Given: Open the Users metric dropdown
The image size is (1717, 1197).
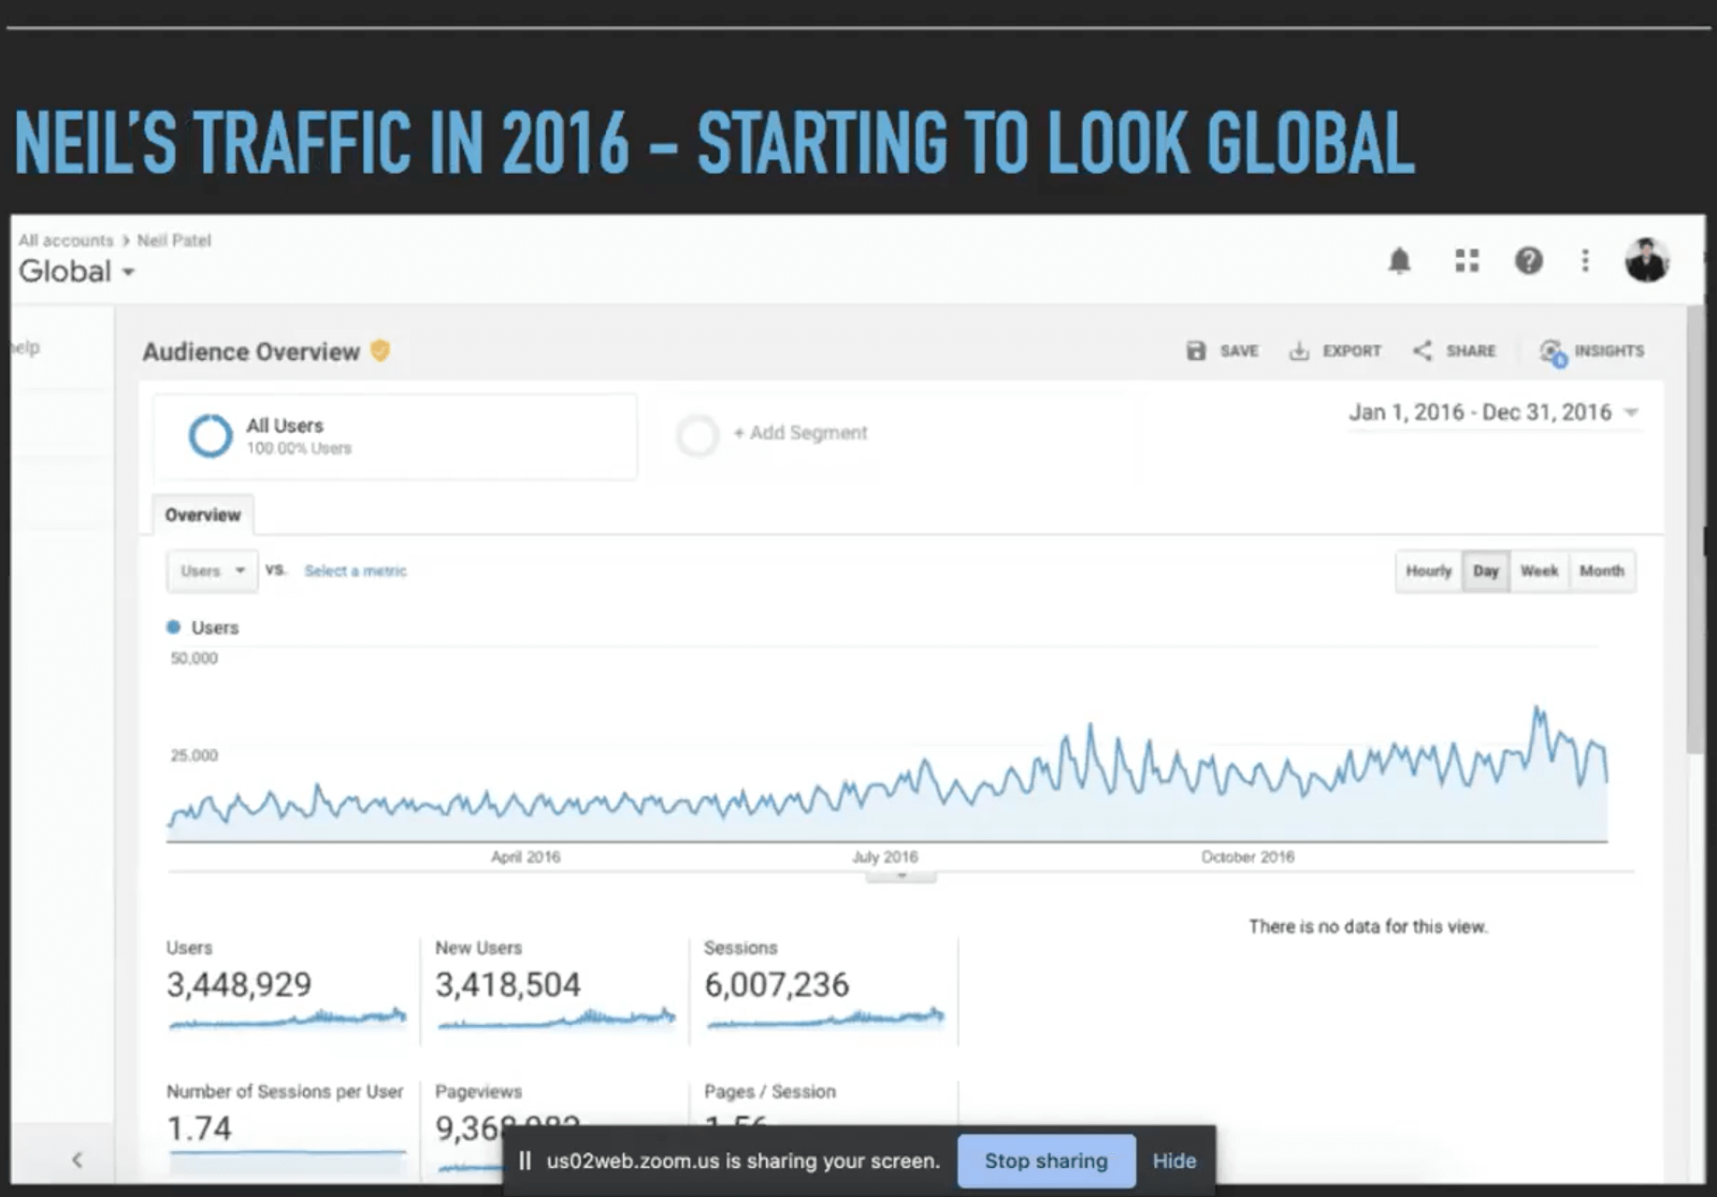Looking at the screenshot, I should (212, 570).
